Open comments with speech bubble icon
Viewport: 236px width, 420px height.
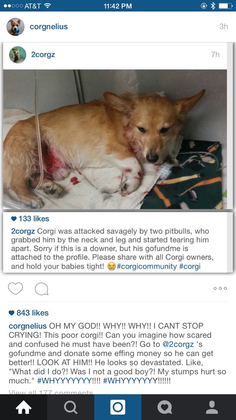41,289
